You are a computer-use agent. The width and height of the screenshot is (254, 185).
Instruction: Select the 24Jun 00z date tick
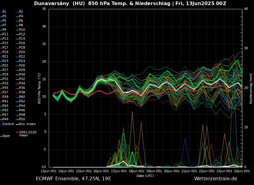pos(242,171)
